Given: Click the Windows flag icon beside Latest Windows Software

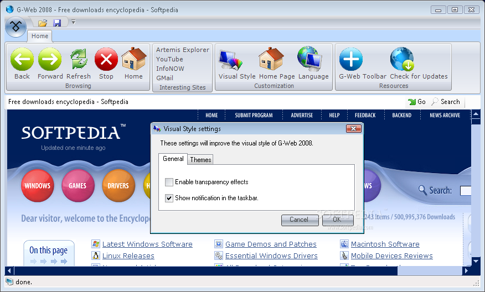Looking at the screenshot, I should click(96, 244).
